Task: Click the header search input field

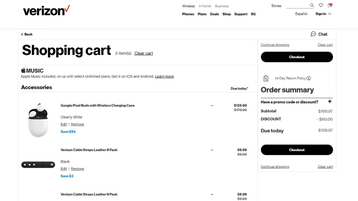Action: click(x=297, y=5)
